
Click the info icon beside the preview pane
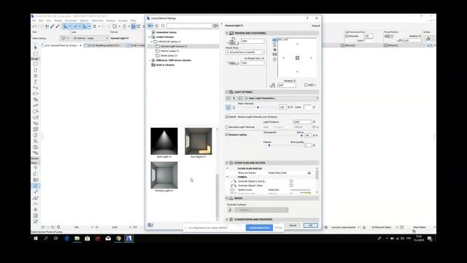coord(274,59)
